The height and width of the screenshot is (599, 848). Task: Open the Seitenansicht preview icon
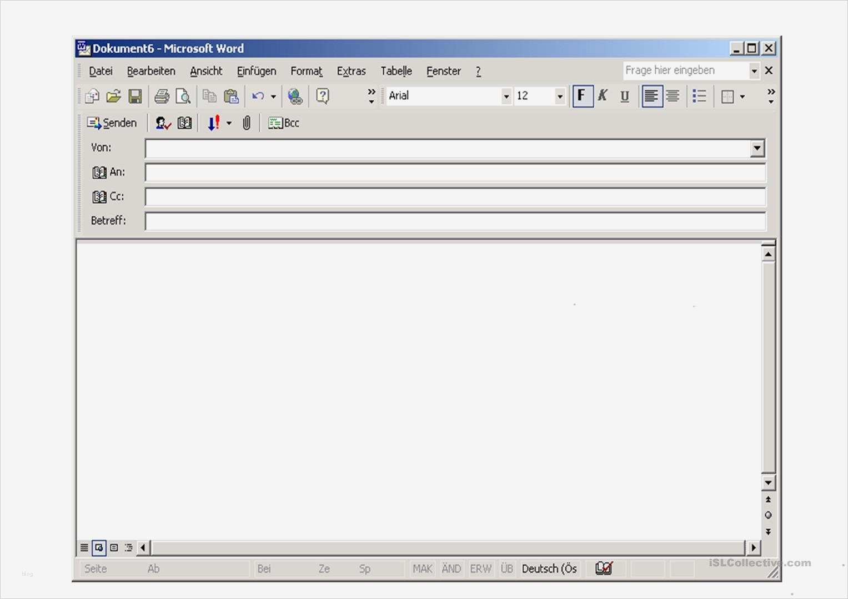pos(183,96)
